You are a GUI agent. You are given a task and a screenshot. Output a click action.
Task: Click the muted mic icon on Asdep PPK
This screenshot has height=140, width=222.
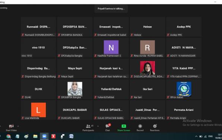point(168,35)
